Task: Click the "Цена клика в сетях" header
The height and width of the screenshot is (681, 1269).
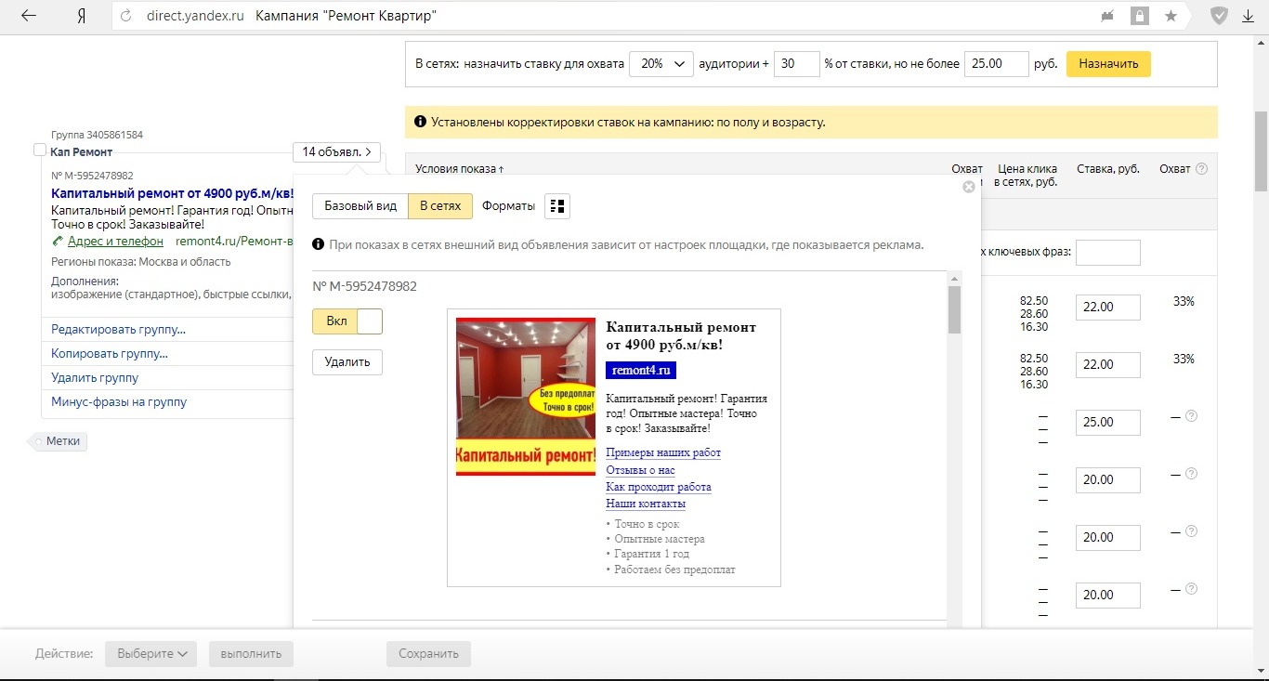Action: point(1027,176)
